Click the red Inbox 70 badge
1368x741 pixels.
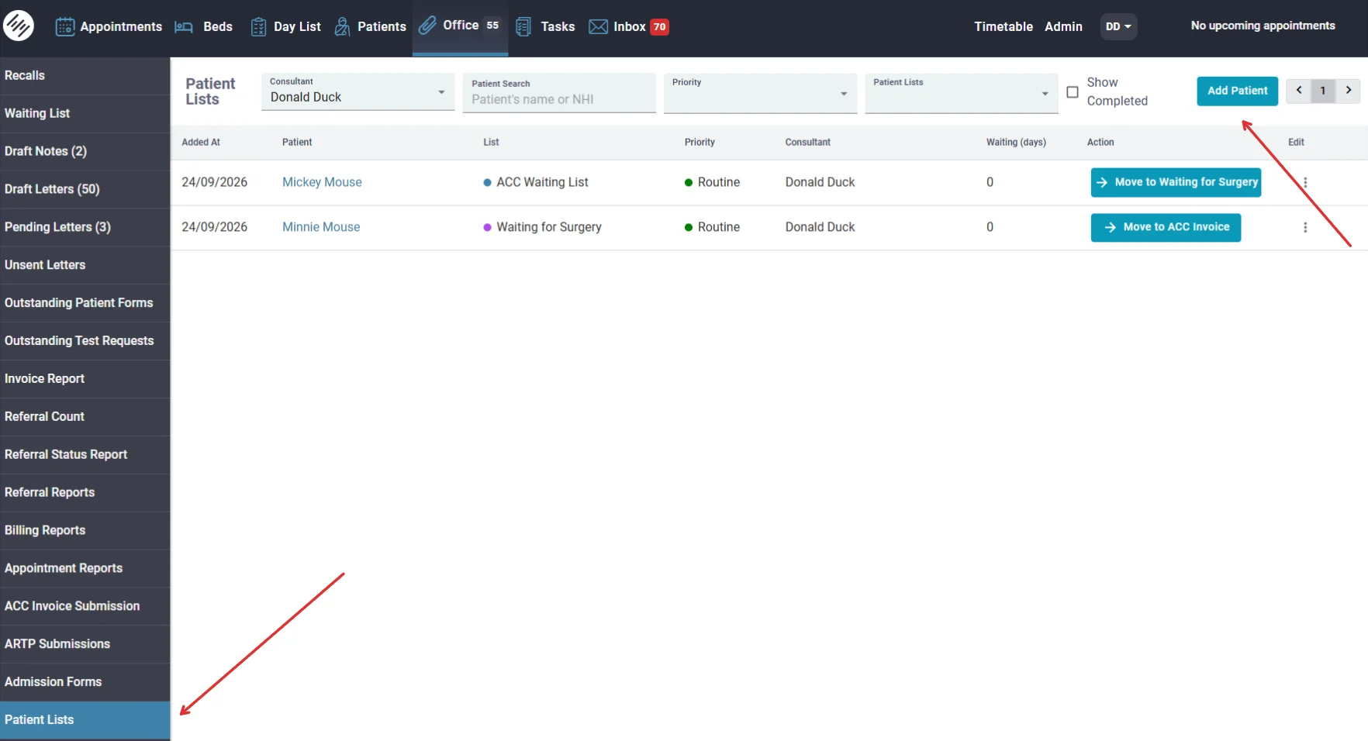659,27
